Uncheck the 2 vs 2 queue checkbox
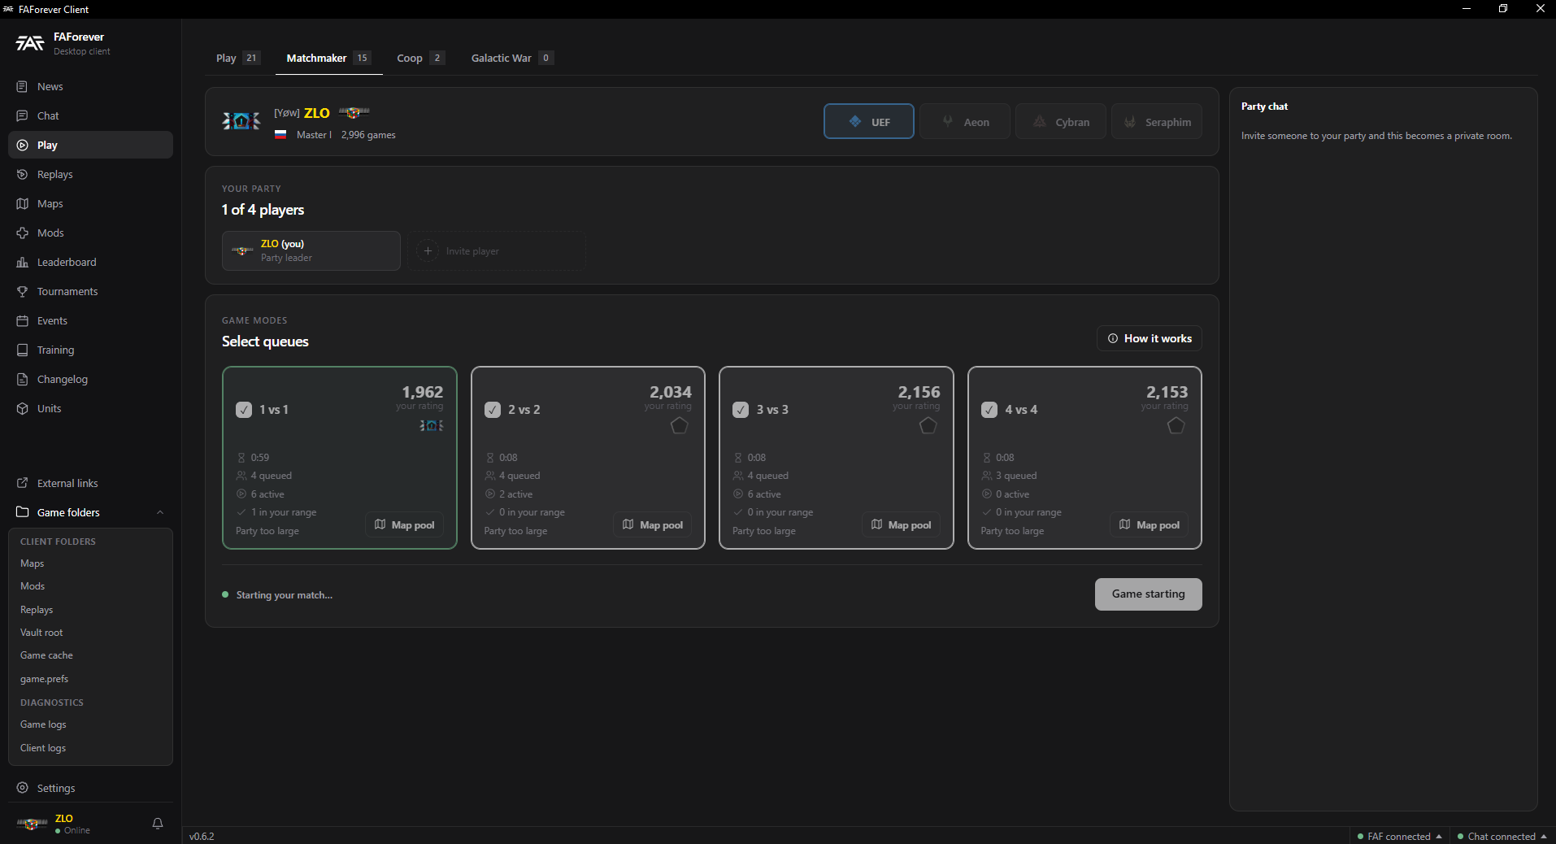Image resolution: width=1556 pixels, height=844 pixels. (493, 410)
